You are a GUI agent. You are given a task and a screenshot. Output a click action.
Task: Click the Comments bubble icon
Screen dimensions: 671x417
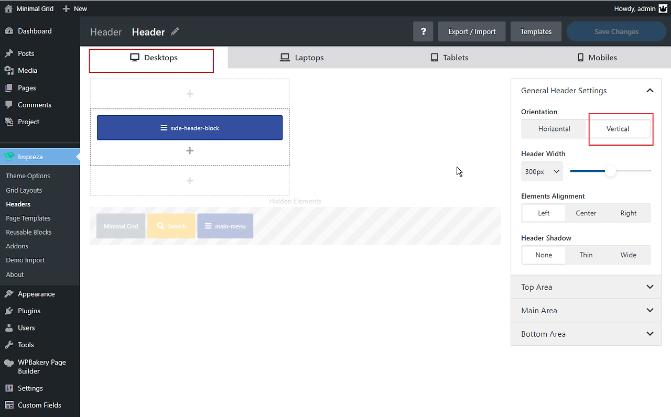click(9, 105)
